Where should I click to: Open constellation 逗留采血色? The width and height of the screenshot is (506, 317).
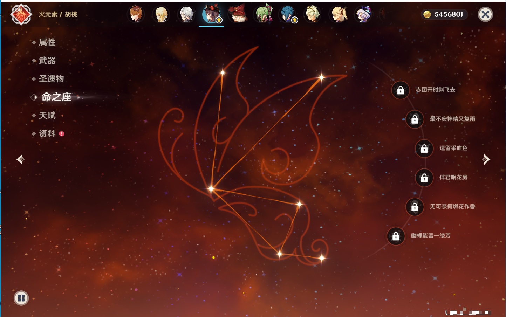click(x=453, y=148)
